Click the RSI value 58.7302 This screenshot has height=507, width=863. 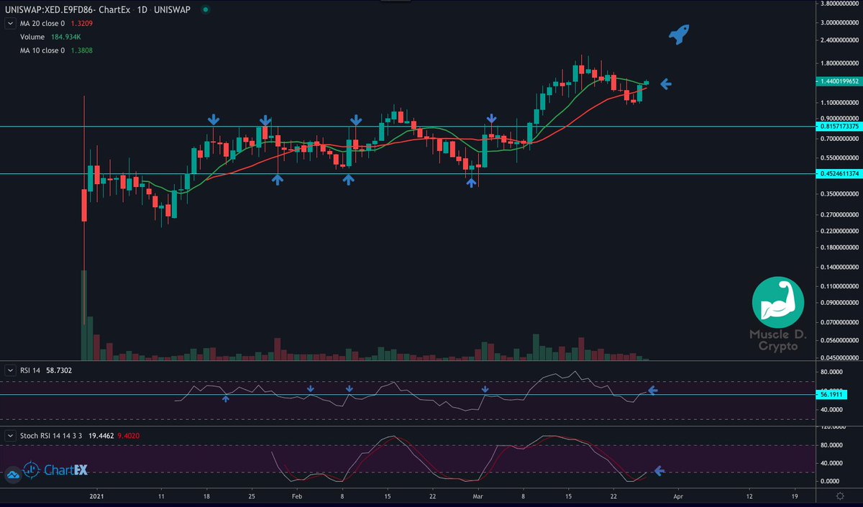coord(60,370)
